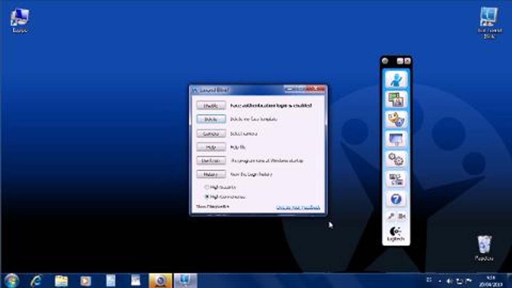Click the monitor screen icon in Logitech bar
Screen dimensions: 512x288
[x=396, y=139]
